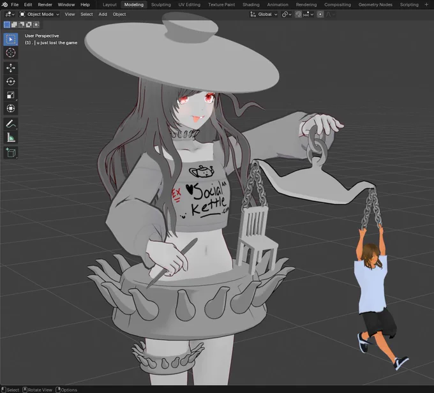Set selection mode to extend selection
434x393 pixels.
[14, 25]
